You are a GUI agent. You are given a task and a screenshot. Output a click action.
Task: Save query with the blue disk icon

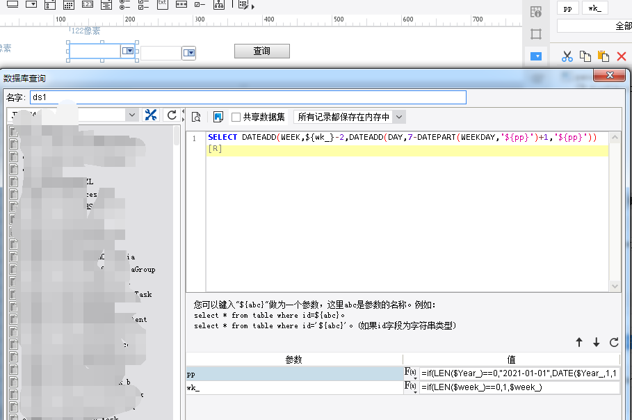pos(218,117)
